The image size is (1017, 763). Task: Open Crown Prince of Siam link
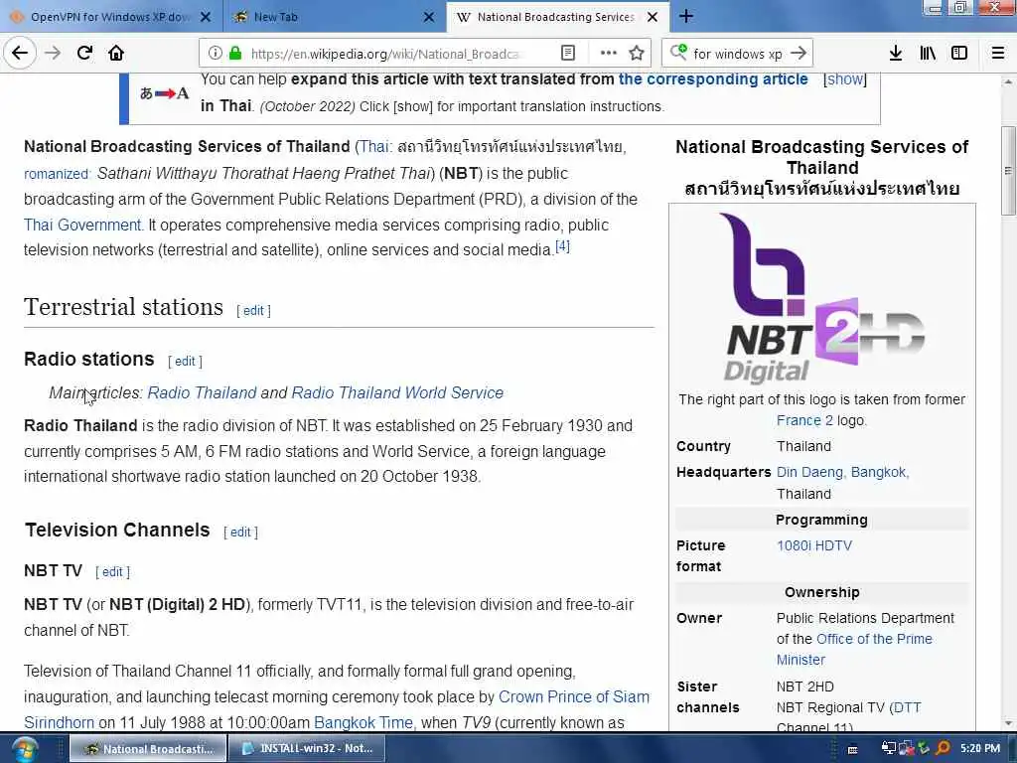(573, 696)
